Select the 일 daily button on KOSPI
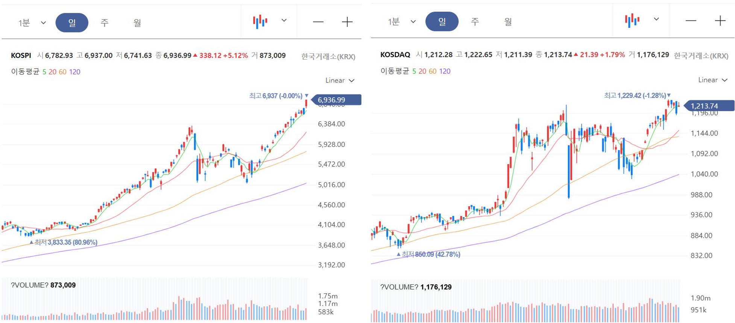 click(x=72, y=23)
